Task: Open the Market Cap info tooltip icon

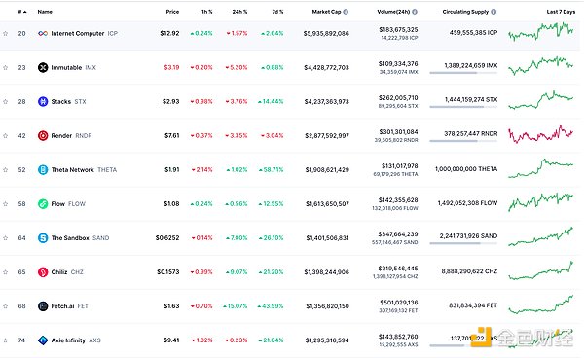Action: pyautogui.click(x=346, y=12)
